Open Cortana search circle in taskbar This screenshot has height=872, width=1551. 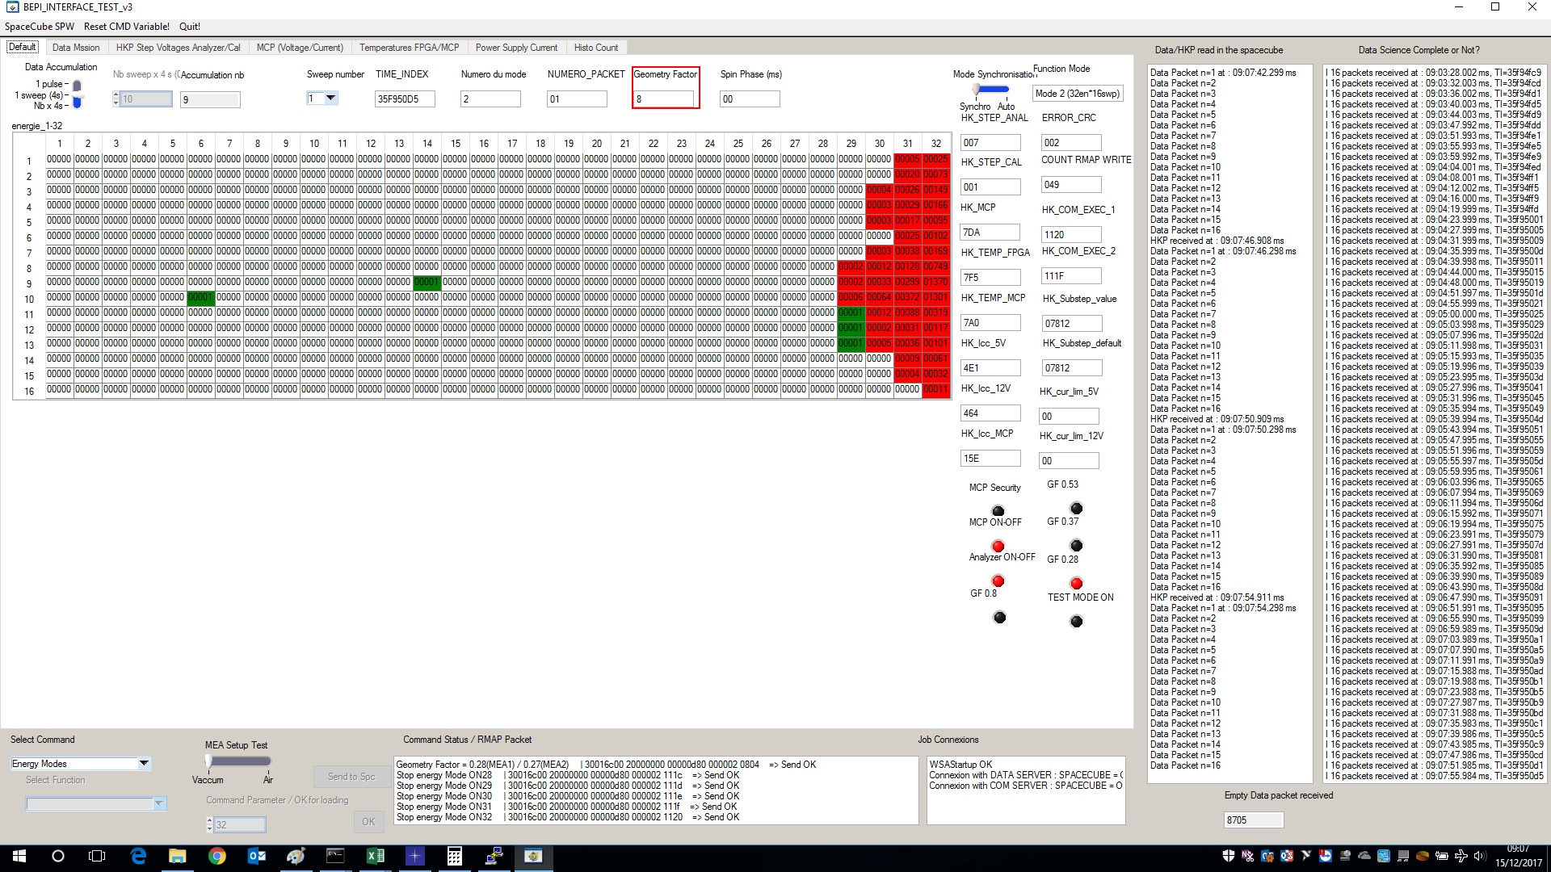58,856
